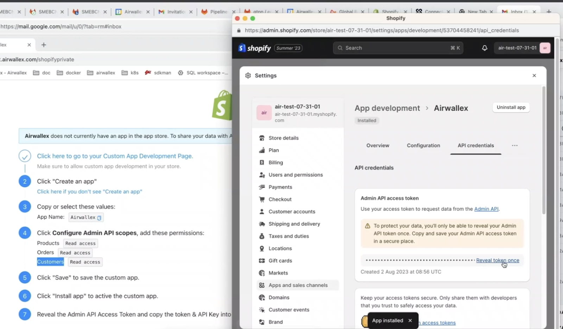Open Store details settings icon
Viewport: 563px width, 329px height.
(x=262, y=138)
